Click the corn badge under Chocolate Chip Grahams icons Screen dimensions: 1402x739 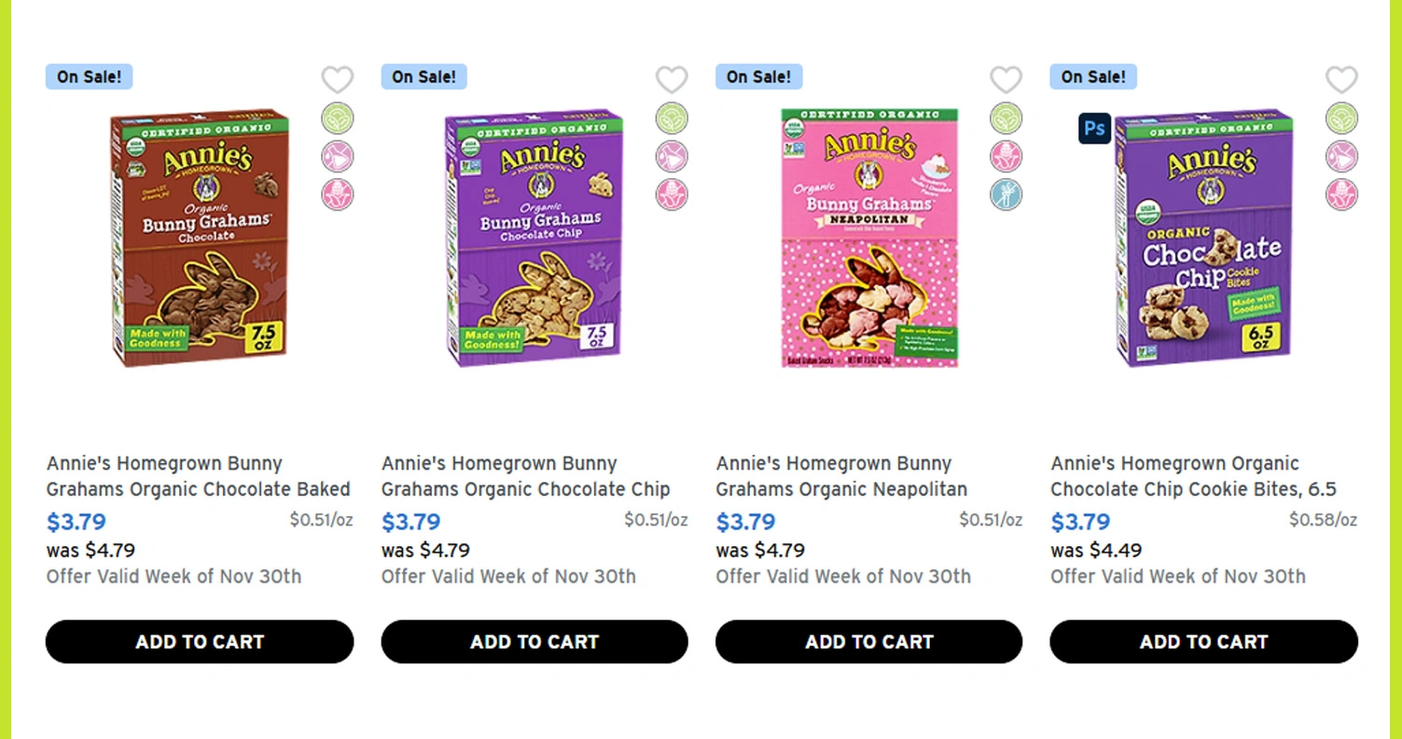[672, 195]
